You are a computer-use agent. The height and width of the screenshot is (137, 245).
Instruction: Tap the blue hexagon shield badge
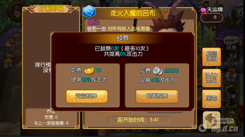coord(89,11)
